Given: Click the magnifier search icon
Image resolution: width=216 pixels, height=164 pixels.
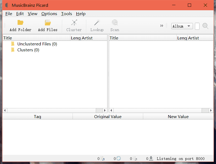Looking at the screenshot, I should [205, 26].
